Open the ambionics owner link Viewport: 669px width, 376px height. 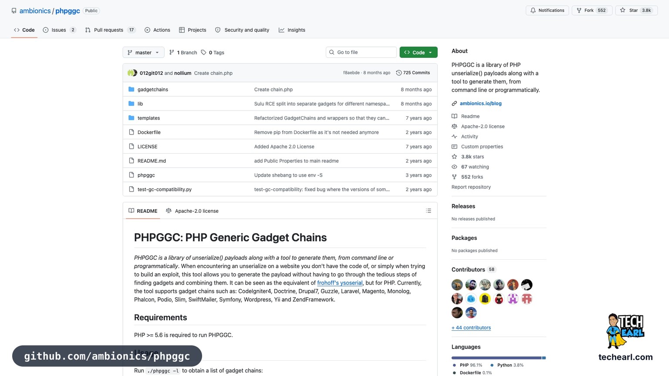(x=35, y=11)
